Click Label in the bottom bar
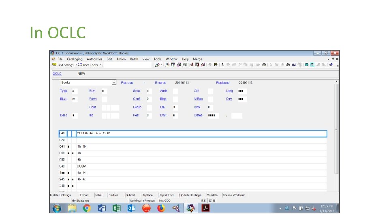 [x=98, y=195]
